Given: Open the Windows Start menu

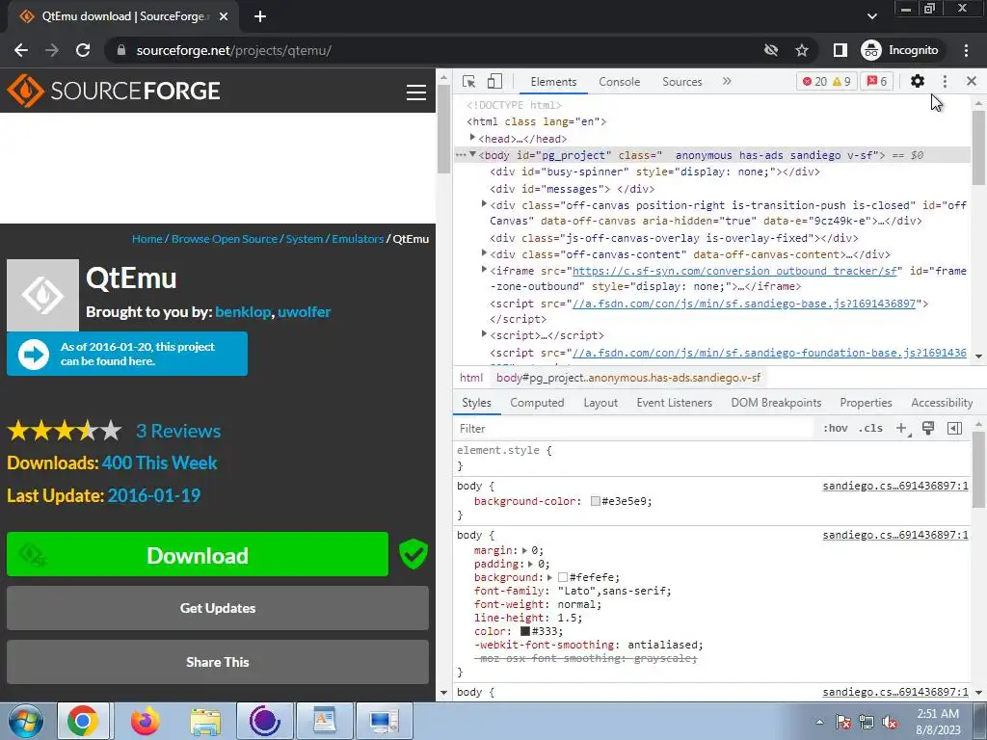Looking at the screenshot, I should click(x=25, y=721).
